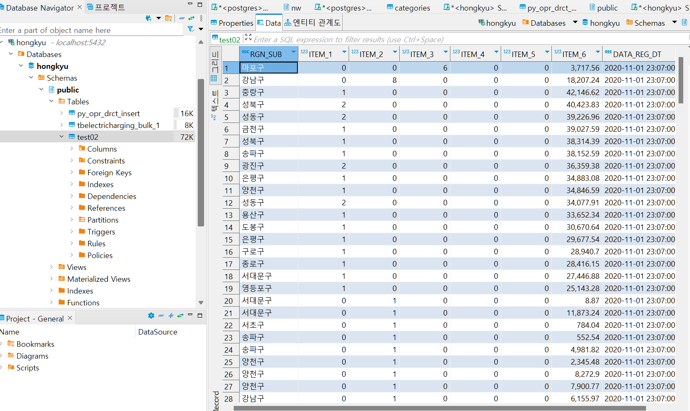Open the Bookmarks project folder
690x411 pixels.
tap(35, 344)
